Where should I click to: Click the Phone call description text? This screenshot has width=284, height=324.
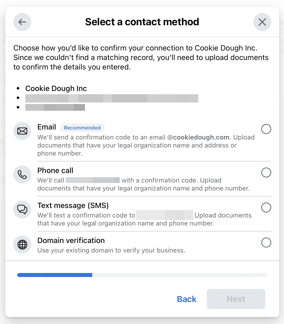click(142, 184)
